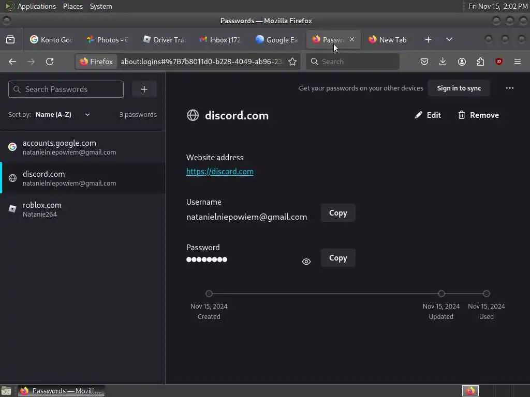Click the Save to Pocket icon
The image size is (530, 397).
[424, 62]
